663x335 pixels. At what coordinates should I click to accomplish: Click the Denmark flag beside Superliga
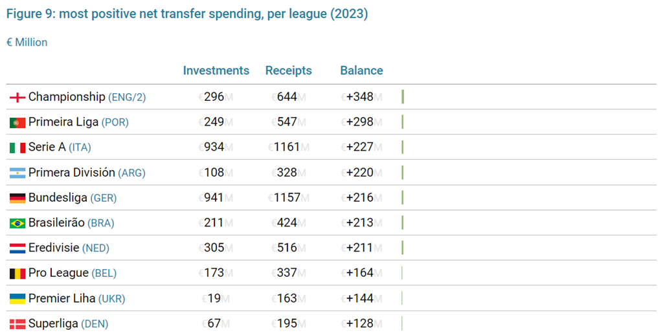17,324
